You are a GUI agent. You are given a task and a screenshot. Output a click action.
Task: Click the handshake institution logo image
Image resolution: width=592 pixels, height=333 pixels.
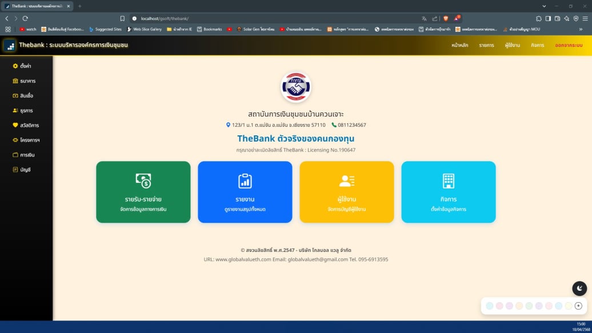[x=296, y=87]
